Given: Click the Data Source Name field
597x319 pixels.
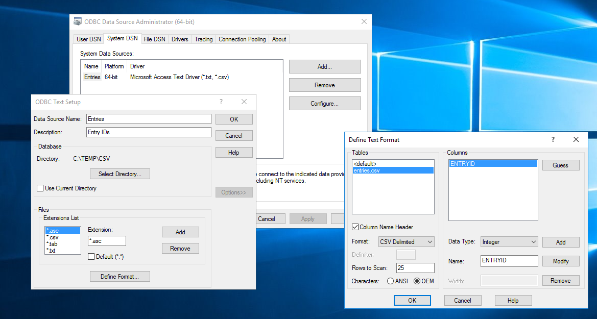Looking at the screenshot, I should pos(149,119).
